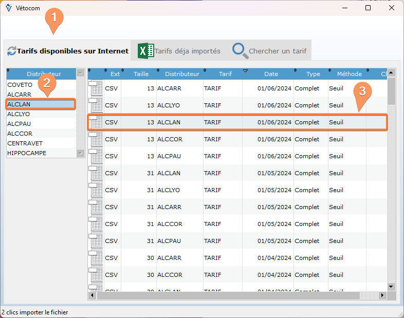Maximize the Vétocom window
The height and width of the screenshot is (318, 404).
368,8
